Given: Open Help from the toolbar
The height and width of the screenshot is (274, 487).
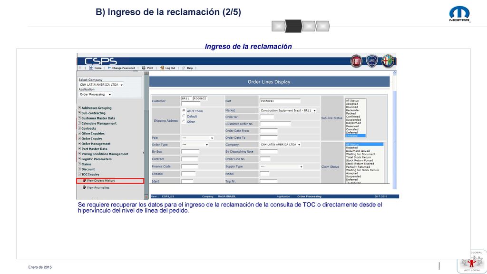Looking at the screenshot, I should 190,68.
